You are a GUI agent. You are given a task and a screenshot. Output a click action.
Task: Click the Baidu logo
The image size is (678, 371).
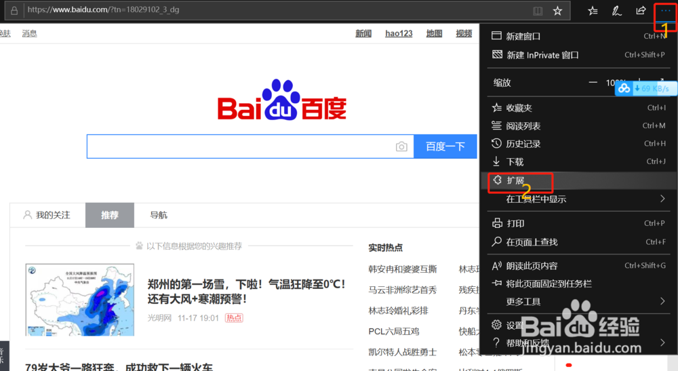[x=282, y=100]
